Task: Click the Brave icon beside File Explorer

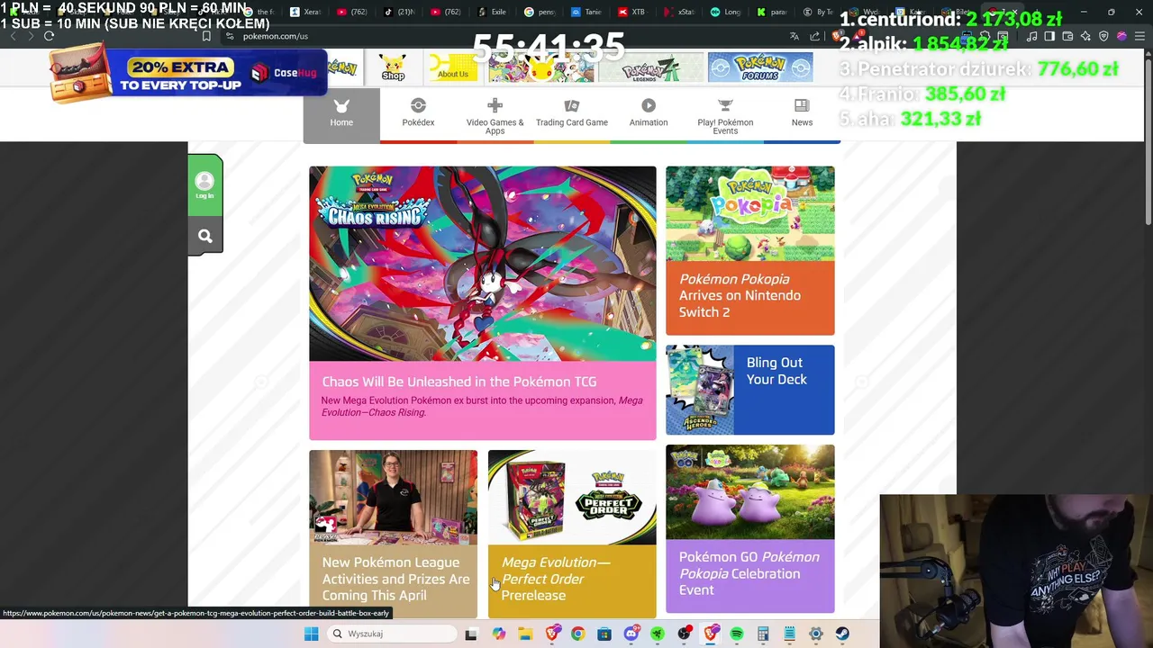Action: tap(551, 634)
